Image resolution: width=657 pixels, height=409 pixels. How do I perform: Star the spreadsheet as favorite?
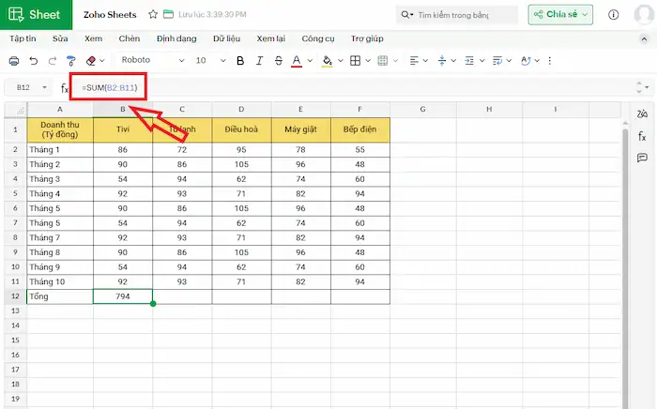(x=153, y=14)
